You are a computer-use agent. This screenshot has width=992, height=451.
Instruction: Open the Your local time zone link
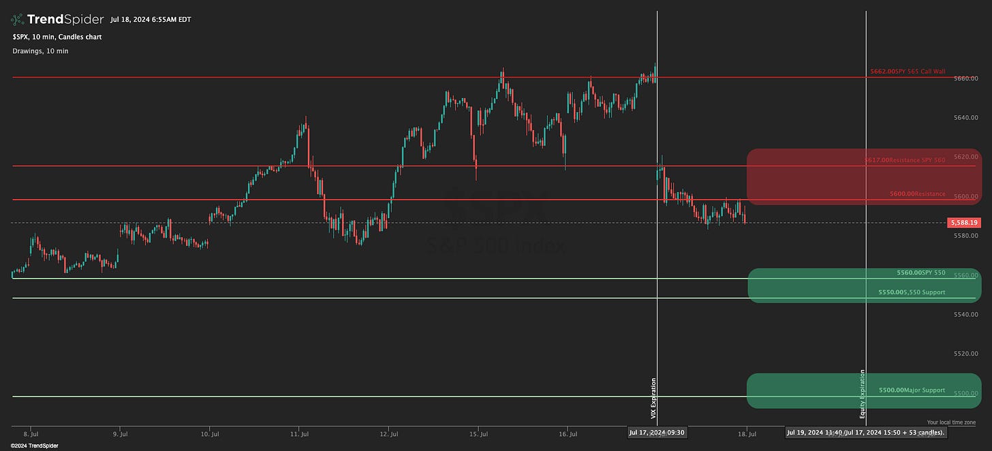tap(950, 422)
